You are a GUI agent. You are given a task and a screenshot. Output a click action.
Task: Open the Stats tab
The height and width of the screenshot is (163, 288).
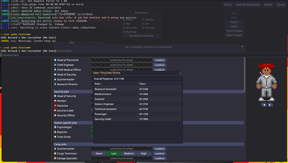[x=228, y=5]
